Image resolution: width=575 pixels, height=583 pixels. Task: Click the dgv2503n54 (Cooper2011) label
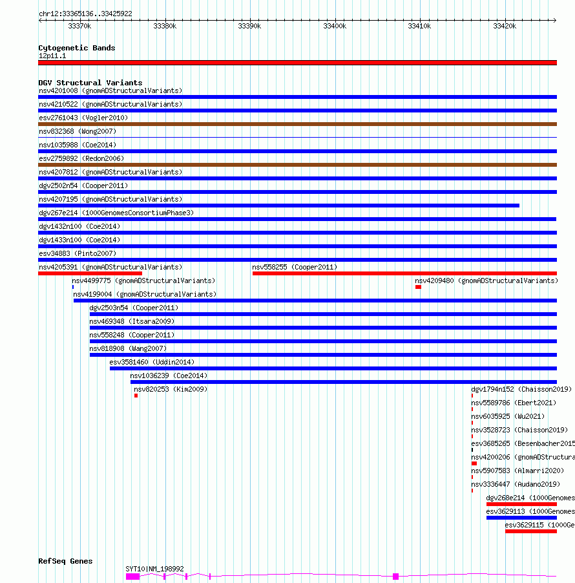tap(134, 308)
